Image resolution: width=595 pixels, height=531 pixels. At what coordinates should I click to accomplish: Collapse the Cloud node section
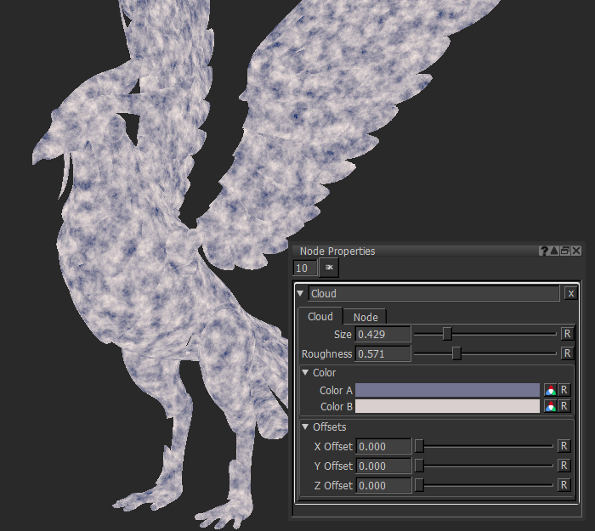(301, 294)
